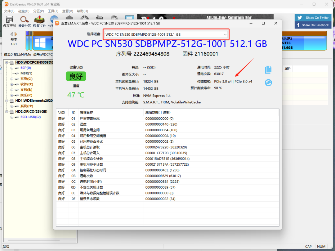Select the HD2:ORICO(238GB) tree item
The height and width of the screenshot is (251, 335).
pyautogui.click(x=31, y=111)
